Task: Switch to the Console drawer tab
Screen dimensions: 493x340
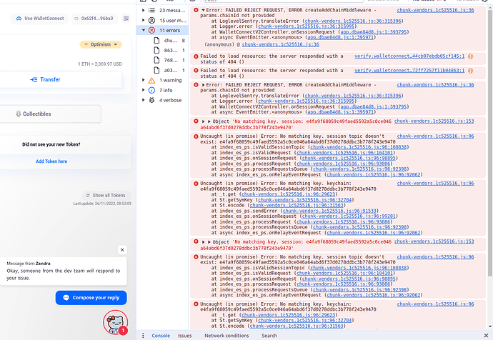Action: 161,336
